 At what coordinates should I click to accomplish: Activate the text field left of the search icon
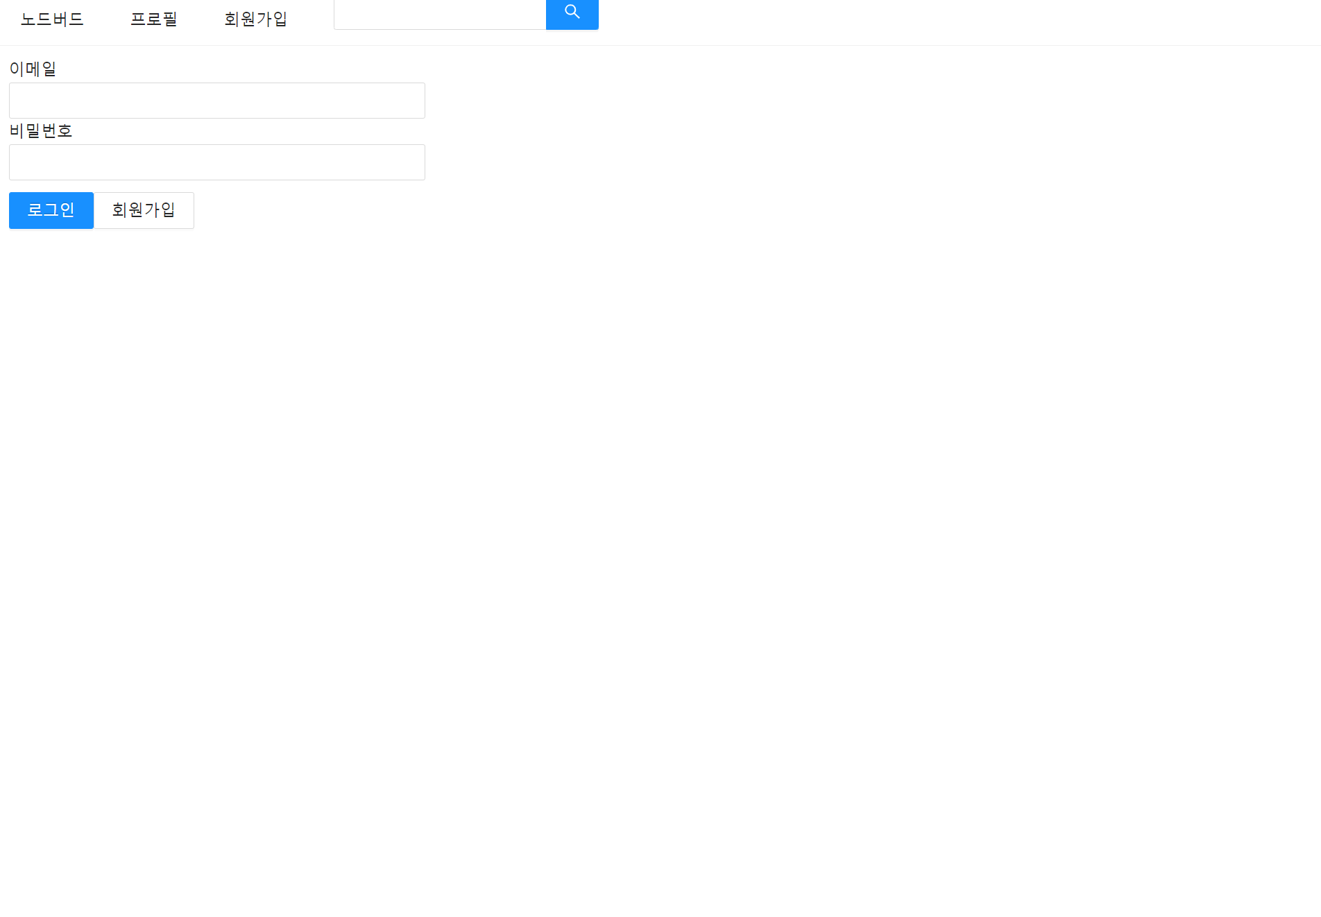pos(440,14)
